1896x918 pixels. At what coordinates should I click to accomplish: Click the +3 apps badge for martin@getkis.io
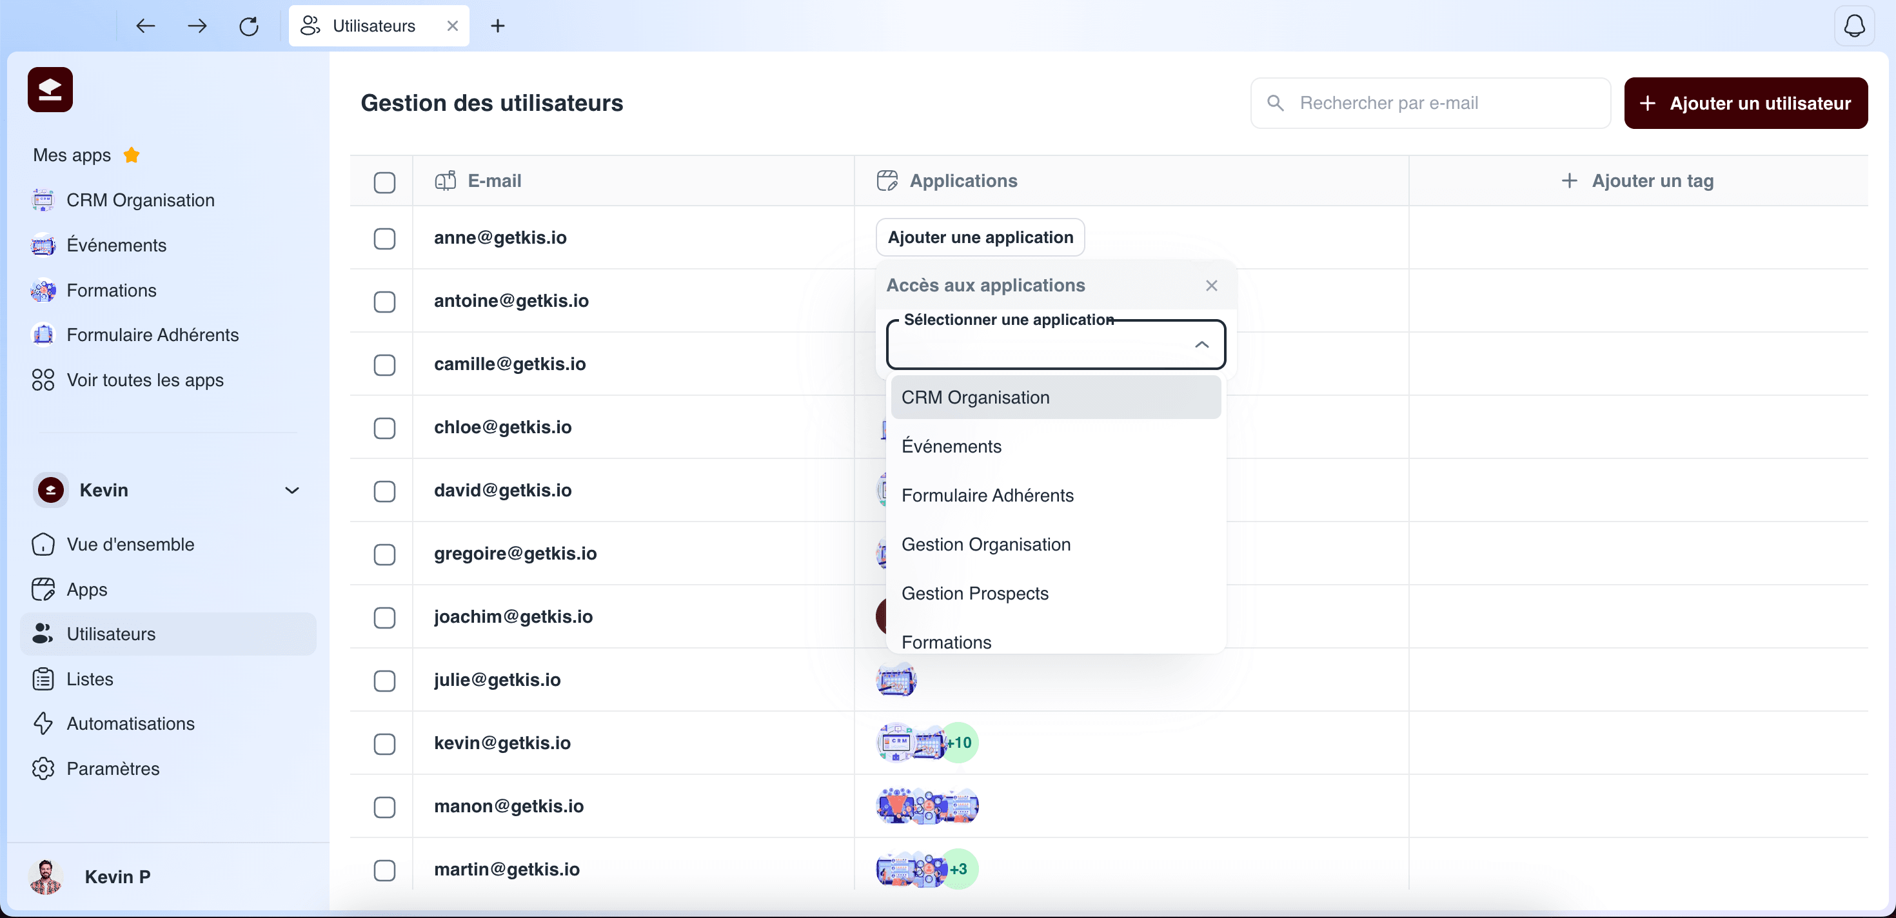point(959,869)
